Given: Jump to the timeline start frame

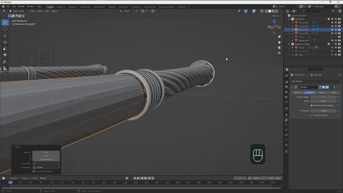Looking at the screenshot, I should [135, 178].
